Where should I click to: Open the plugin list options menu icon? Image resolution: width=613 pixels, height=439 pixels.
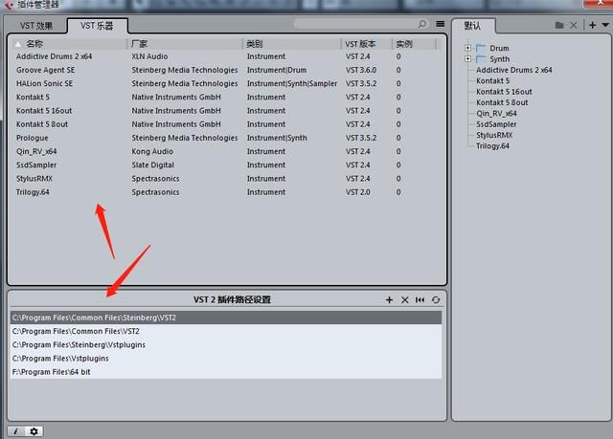(x=441, y=24)
